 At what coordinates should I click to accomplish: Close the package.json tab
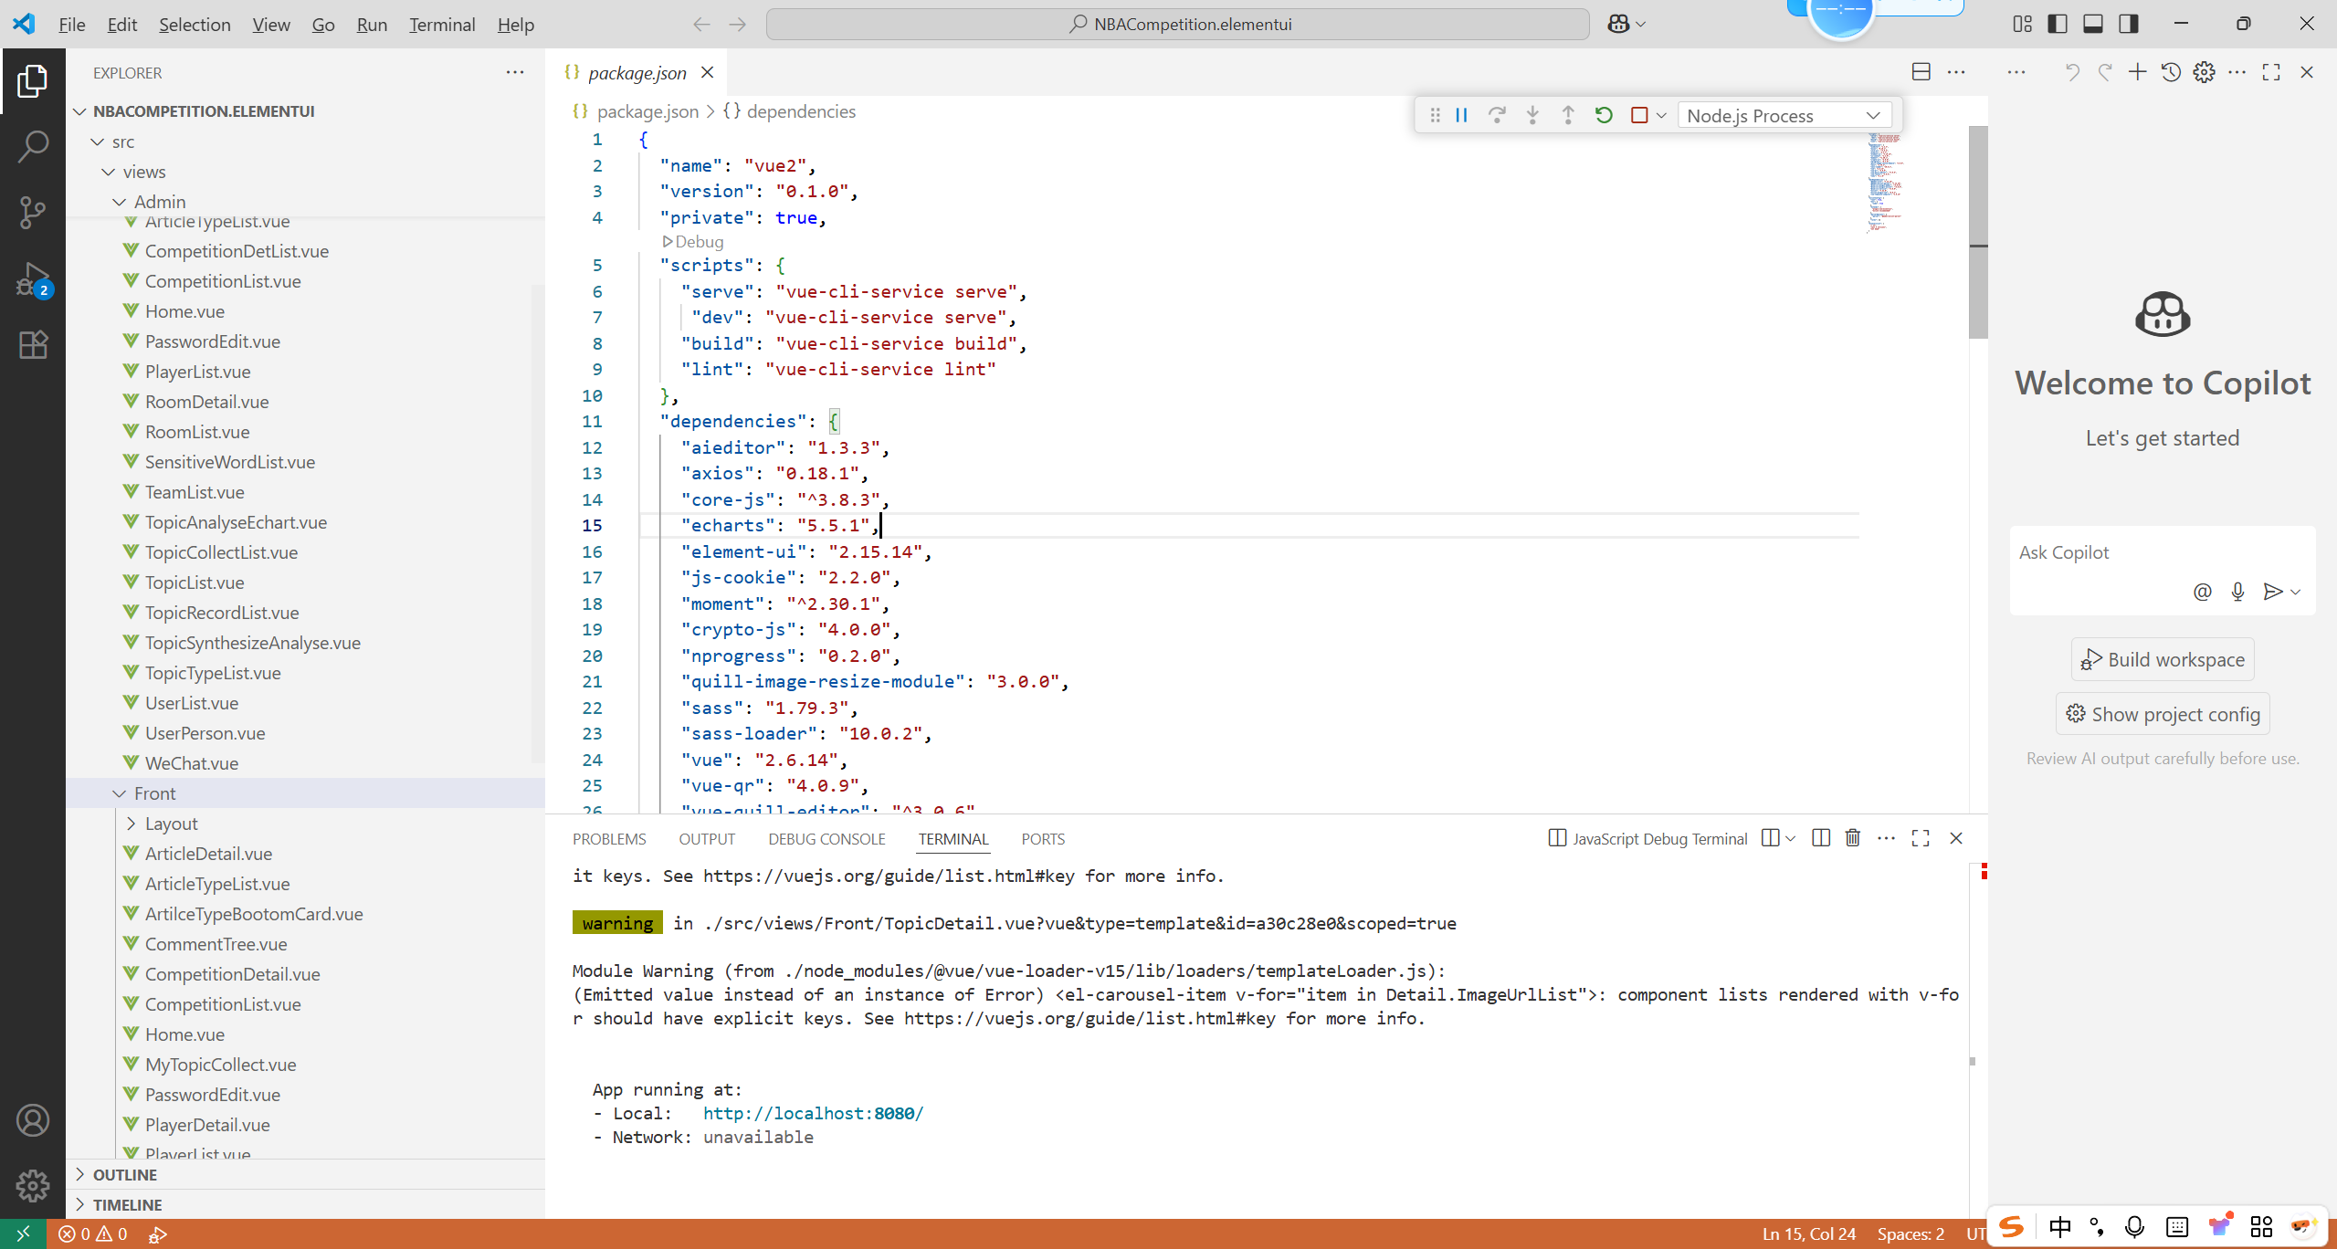tap(708, 72)
